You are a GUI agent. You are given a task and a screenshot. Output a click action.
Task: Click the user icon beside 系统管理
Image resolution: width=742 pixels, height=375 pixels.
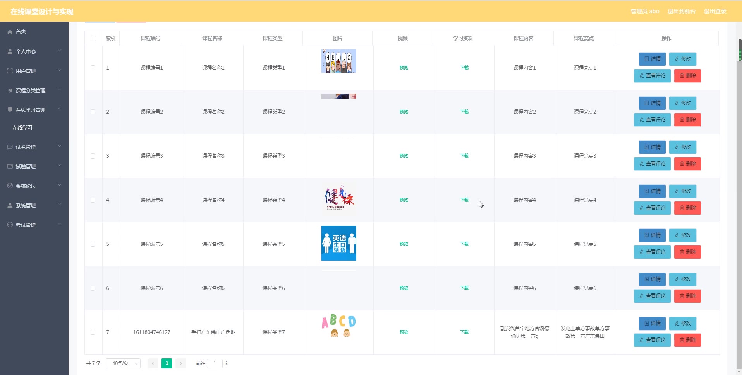tap(10, 205)
